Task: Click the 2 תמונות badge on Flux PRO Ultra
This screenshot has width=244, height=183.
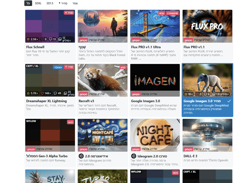Action: tap(172, 13)
